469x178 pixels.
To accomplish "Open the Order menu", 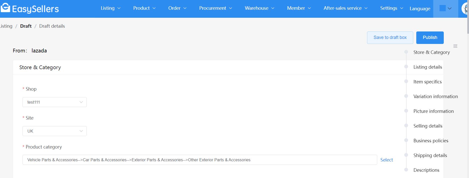I will (x=177, y=8).
